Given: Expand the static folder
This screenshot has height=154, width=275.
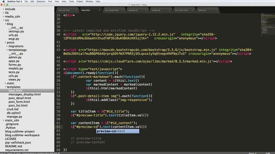Looking at the screenshot, I should tap(5, 83).
